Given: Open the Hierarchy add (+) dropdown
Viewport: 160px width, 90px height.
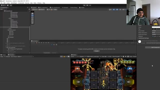Looking at the screenshot, I should pyautogui.click(x=2, y=9).
